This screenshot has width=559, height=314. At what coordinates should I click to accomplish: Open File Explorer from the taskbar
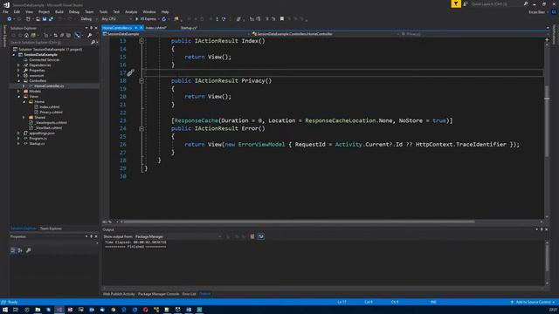(38, 310)
